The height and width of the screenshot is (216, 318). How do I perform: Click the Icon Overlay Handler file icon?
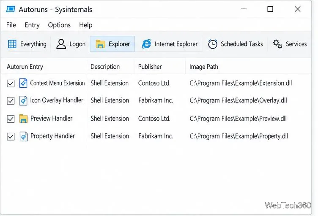[23, 100]
